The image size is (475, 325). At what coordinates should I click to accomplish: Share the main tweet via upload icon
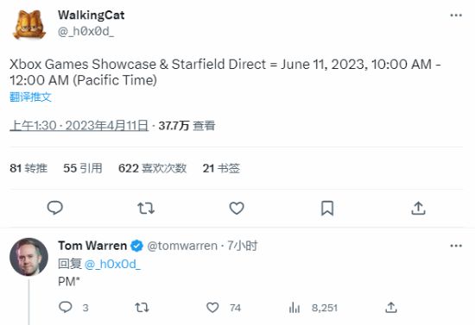(x=418, y=208)
